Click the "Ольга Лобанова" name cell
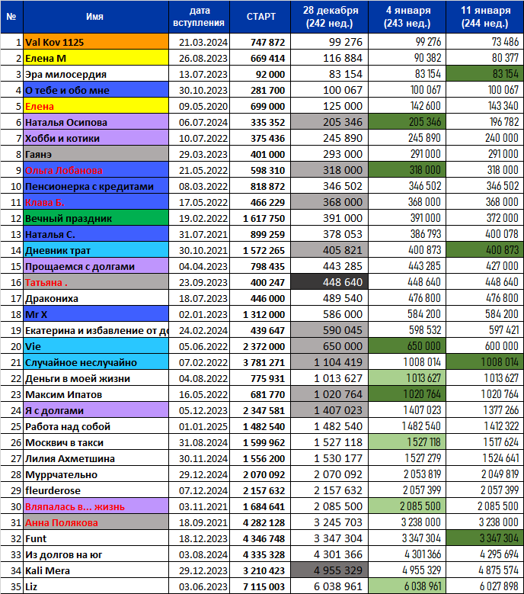 tap(96, 170)
